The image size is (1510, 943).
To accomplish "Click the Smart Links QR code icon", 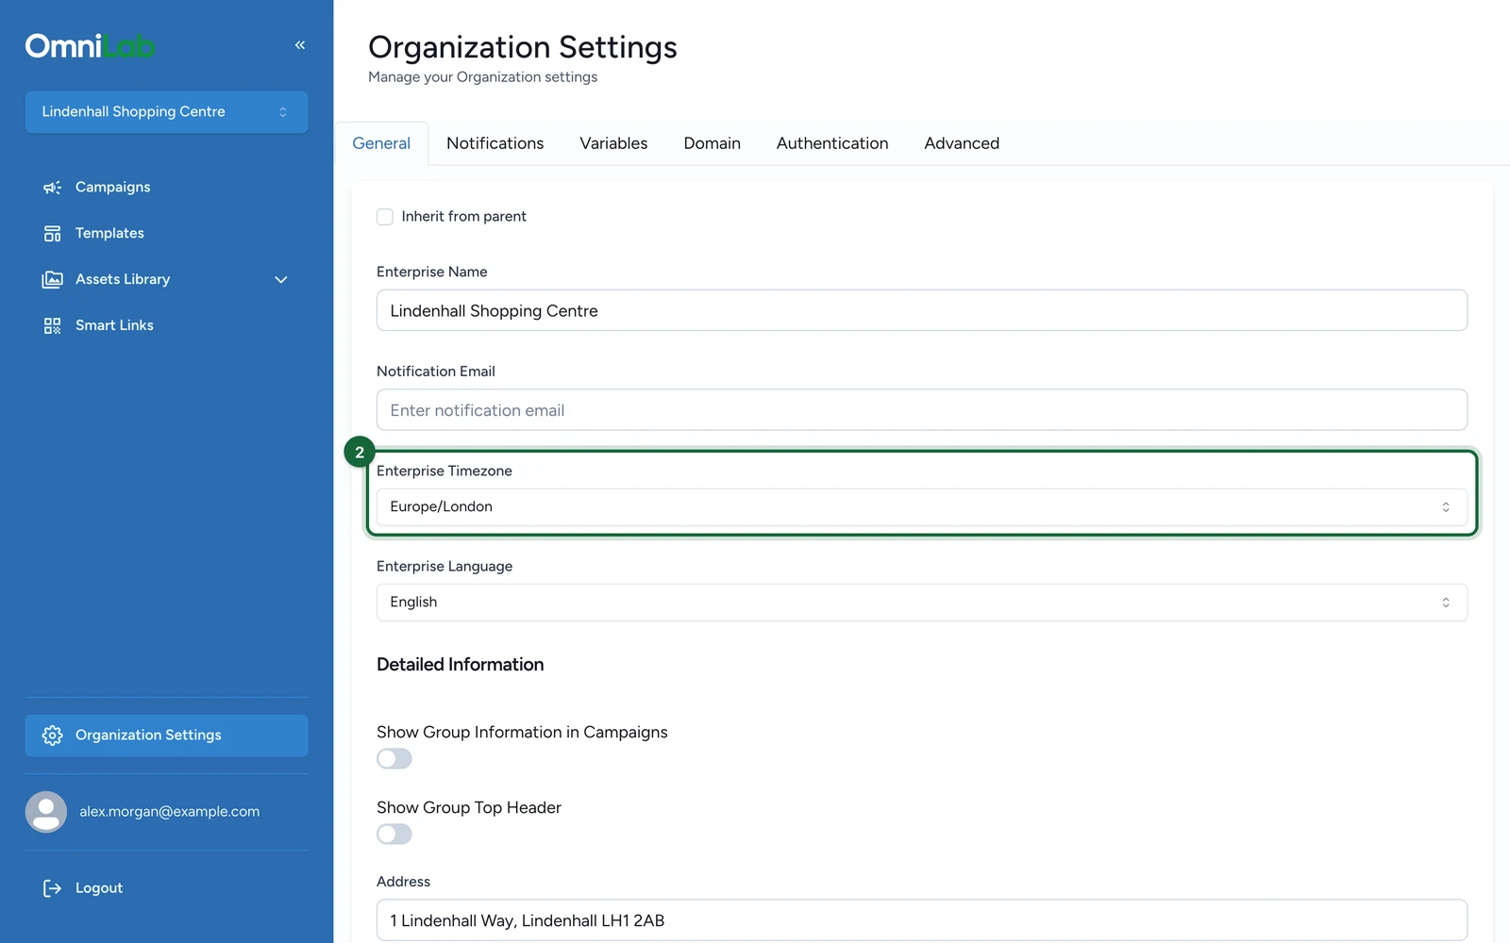I will click(52, 326).
